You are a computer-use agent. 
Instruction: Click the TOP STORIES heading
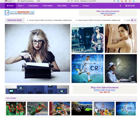coord(11,98)
